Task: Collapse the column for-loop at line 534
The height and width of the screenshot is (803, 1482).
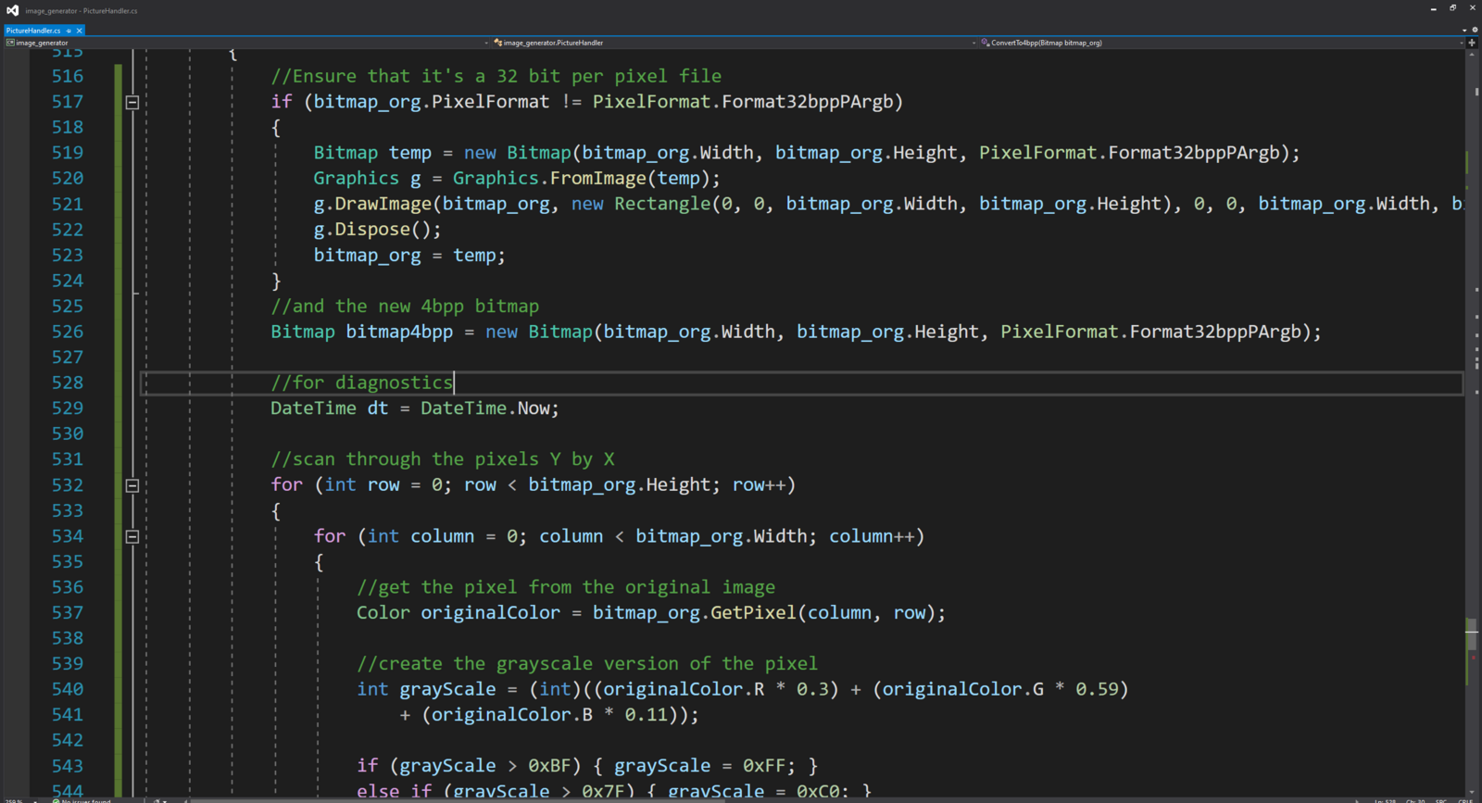Action: 132,536
